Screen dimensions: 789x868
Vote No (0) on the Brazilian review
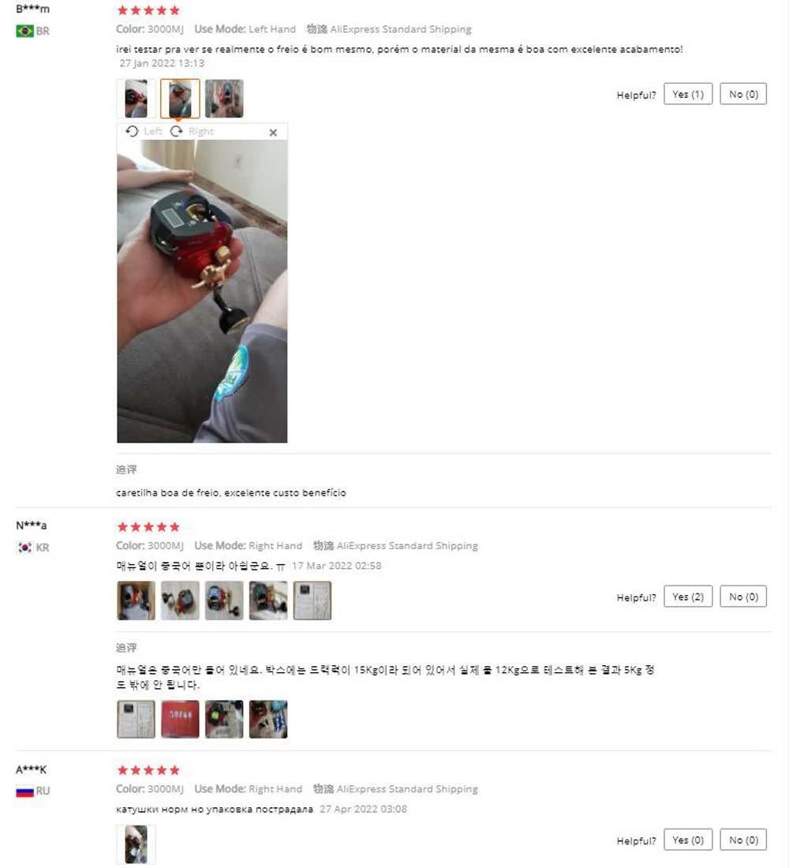coord(743,94)
